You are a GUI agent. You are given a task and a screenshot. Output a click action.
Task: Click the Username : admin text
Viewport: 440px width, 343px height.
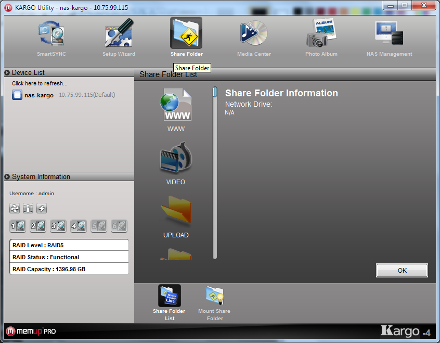pyautogui.click(x=32, y=194)
